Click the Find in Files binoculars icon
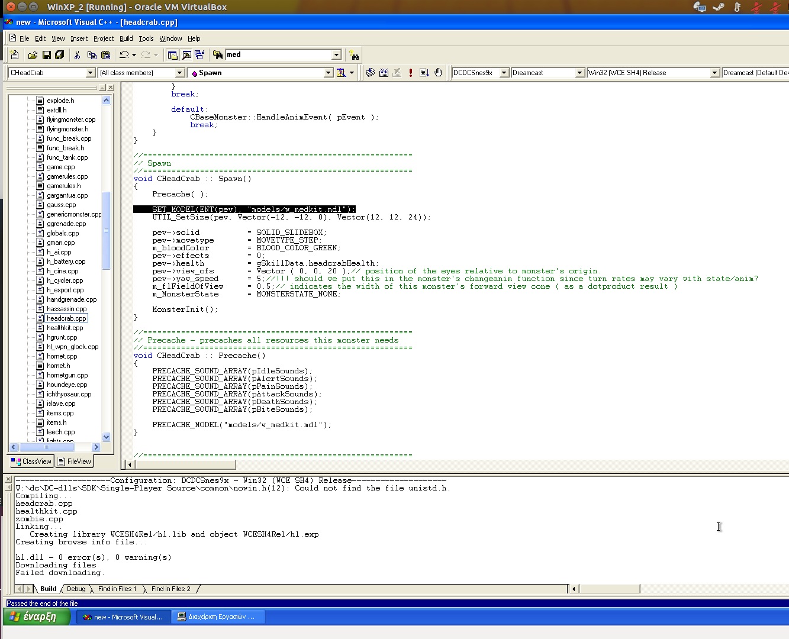789x639 pixels. coord(217,55)
